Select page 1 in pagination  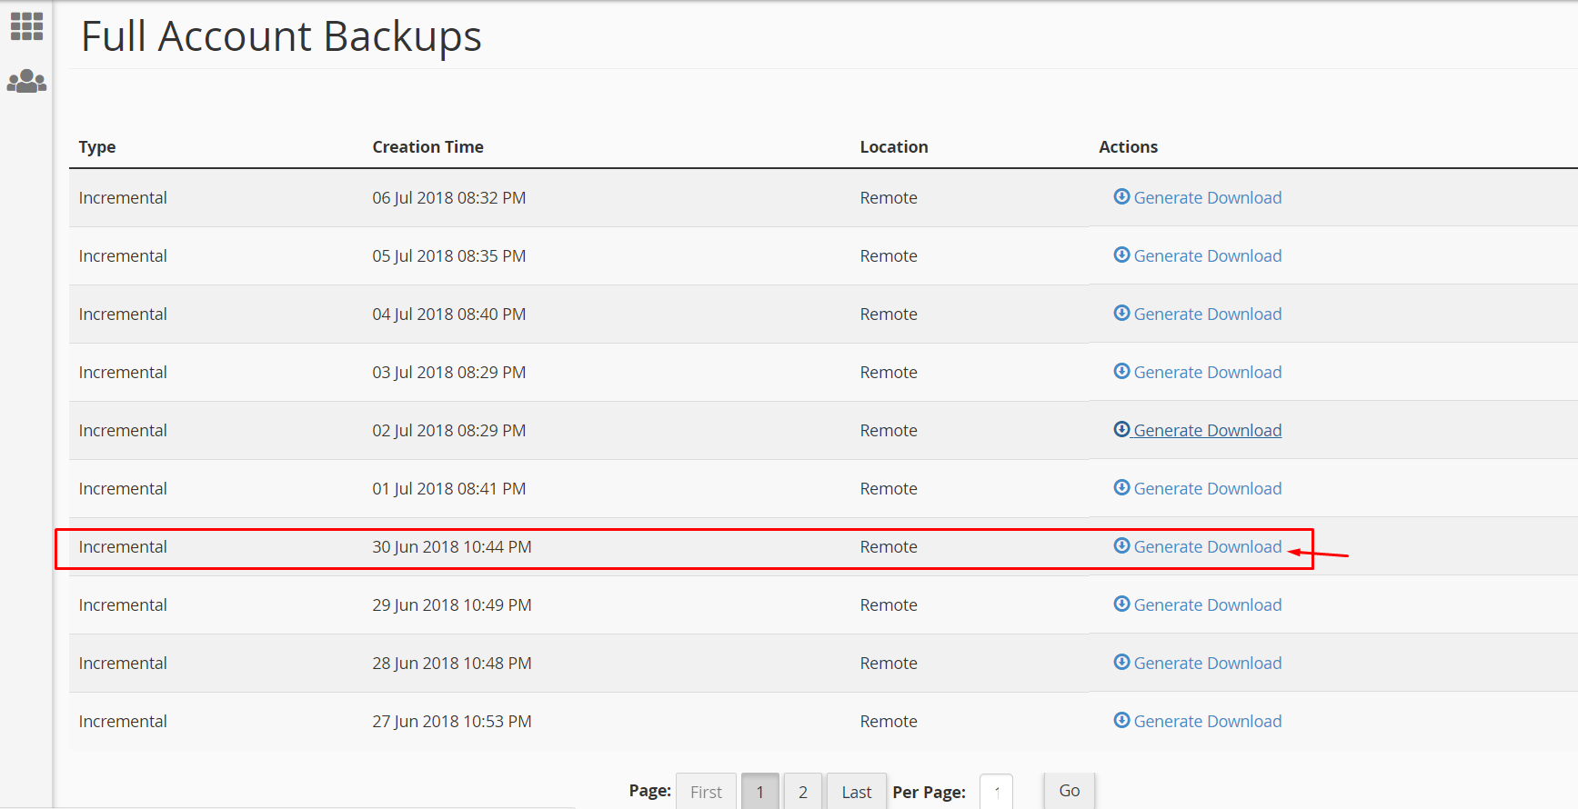(x=759, y=792)
